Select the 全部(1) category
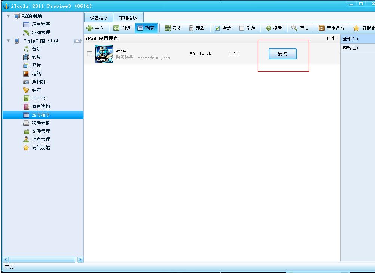Screen dimensions: 375x273 tap(357, 39)
